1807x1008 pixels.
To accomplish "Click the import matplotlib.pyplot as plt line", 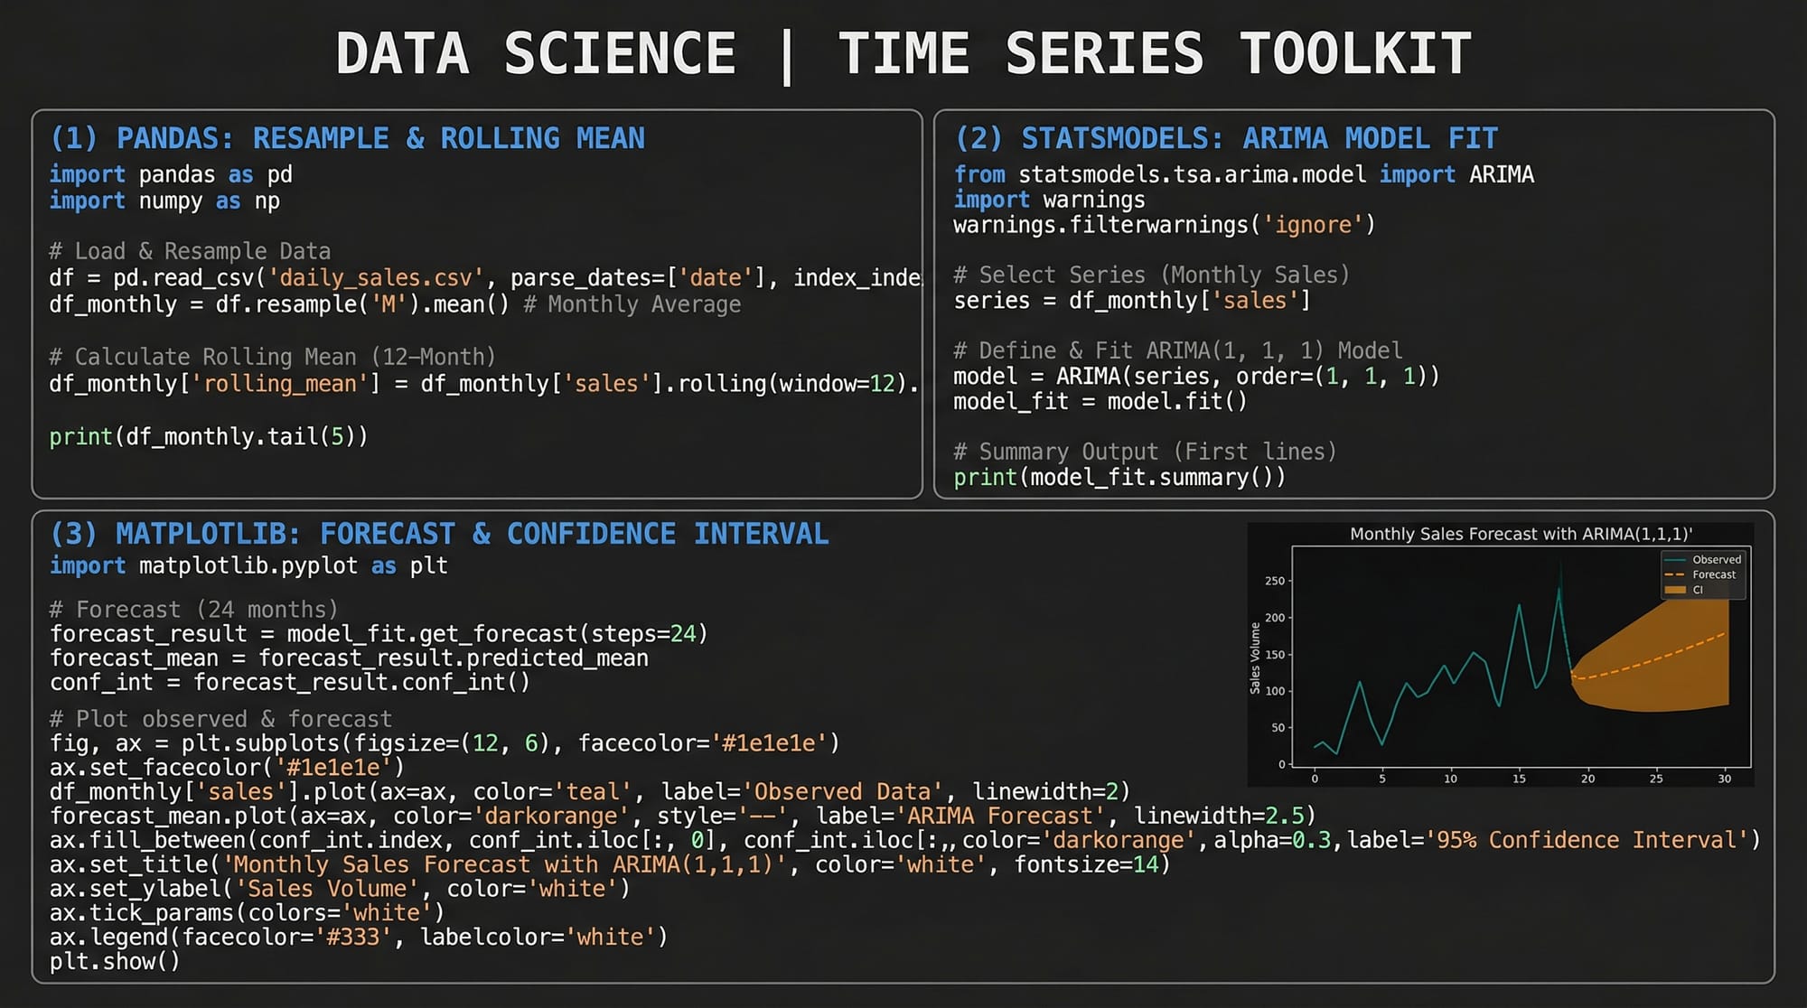I will [x=248, y=566].
